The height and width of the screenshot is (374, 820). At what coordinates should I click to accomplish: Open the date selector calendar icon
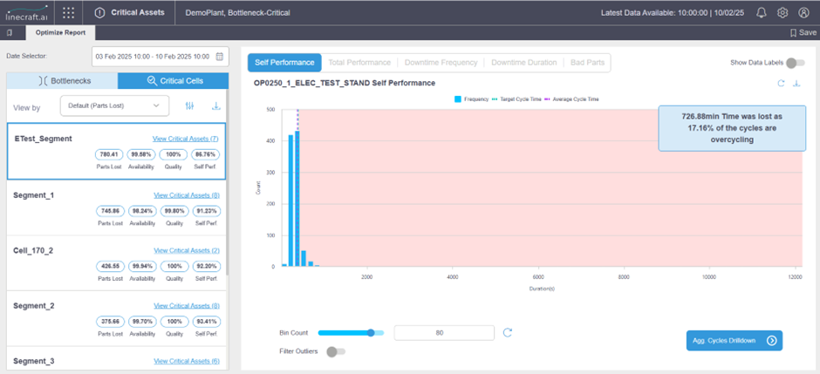coord(220,57)
